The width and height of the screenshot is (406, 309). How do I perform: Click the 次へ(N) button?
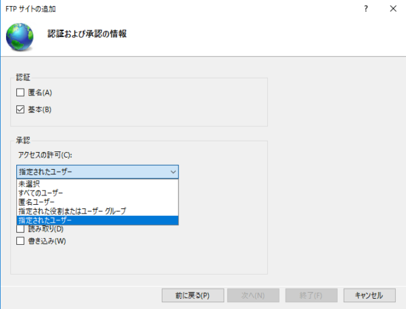(253, 295)
